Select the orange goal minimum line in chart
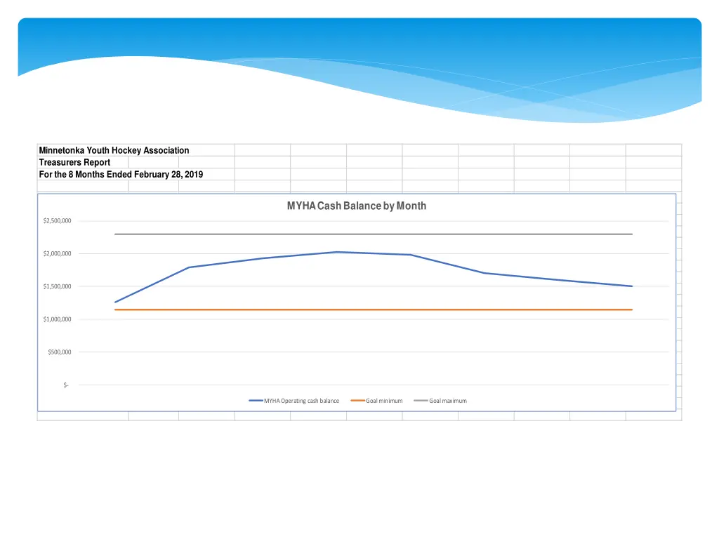The image size is (719, 539). click(374, 310)
